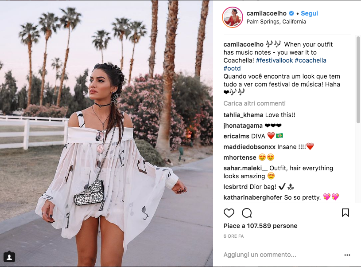Expand Carica altri commenti
361x267 pixels.
point(254,103)
